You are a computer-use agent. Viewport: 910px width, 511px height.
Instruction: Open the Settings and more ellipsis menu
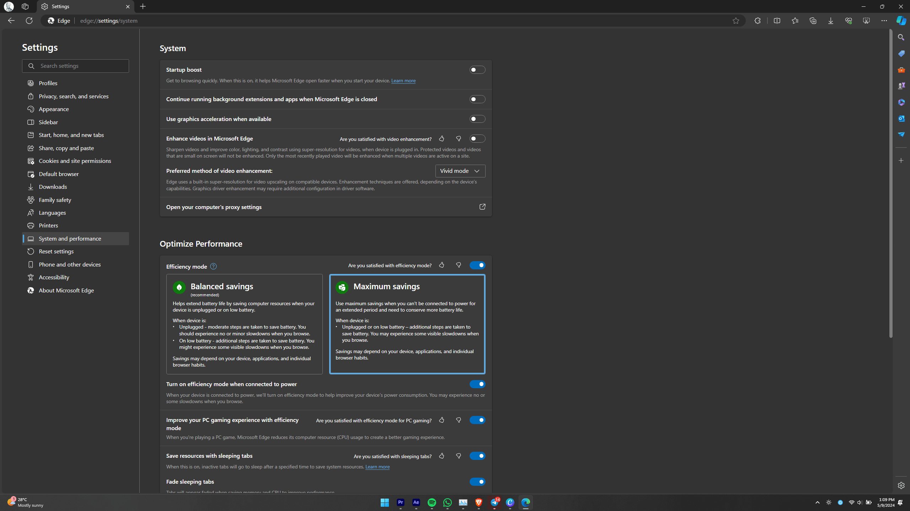click(x=884, y=21)
